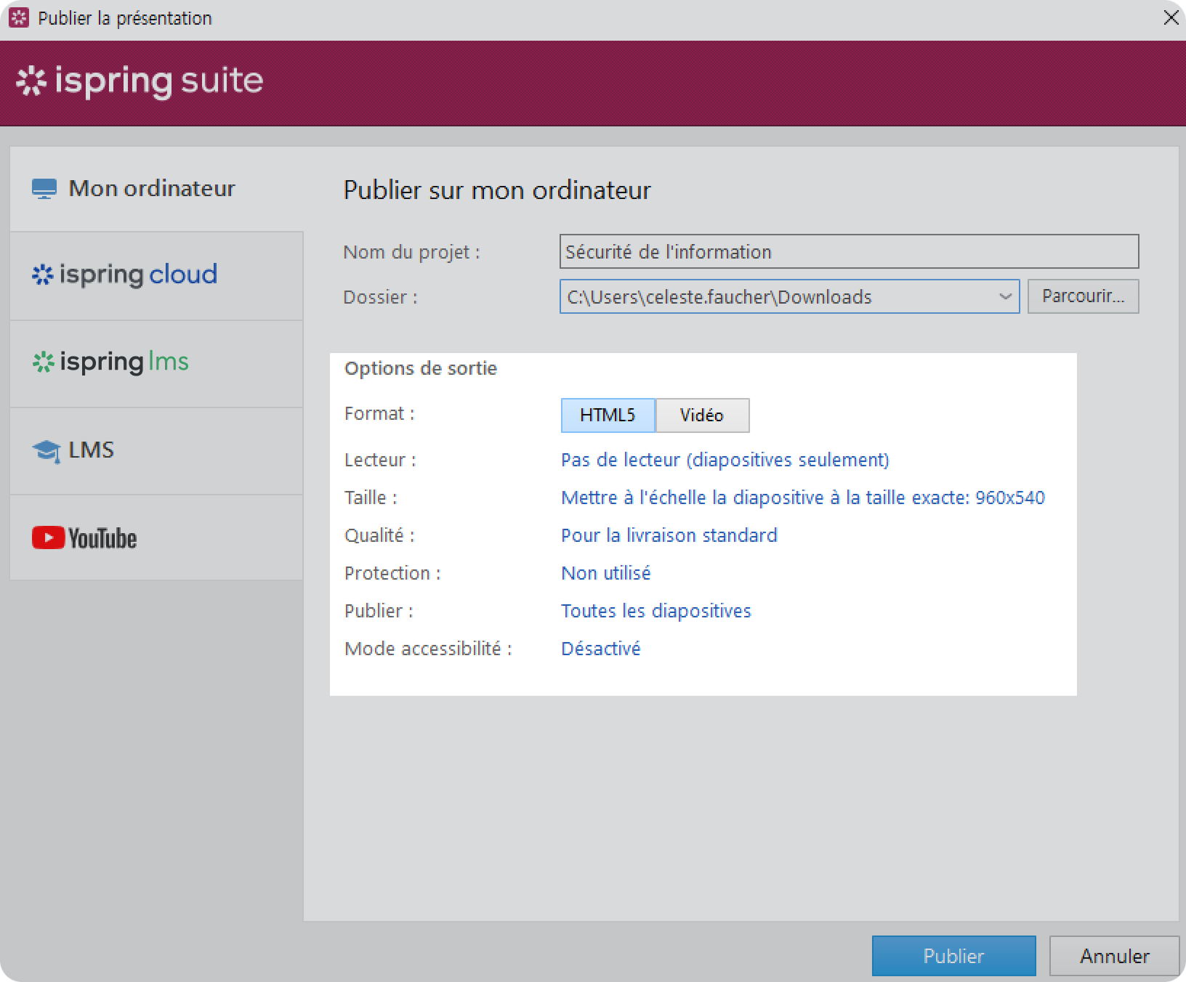Click the iSpring Cloud snowflake logo icon
The image size is (1186, 982).
point(43,275)
